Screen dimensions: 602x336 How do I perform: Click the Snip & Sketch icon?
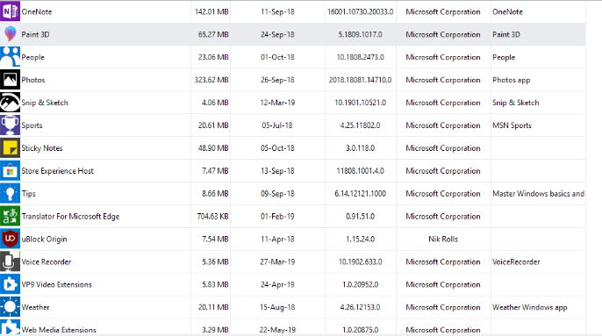coord(10,103)
